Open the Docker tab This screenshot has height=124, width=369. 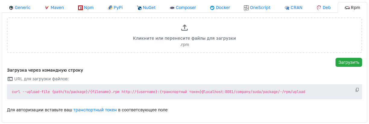(x=220, y=8)
